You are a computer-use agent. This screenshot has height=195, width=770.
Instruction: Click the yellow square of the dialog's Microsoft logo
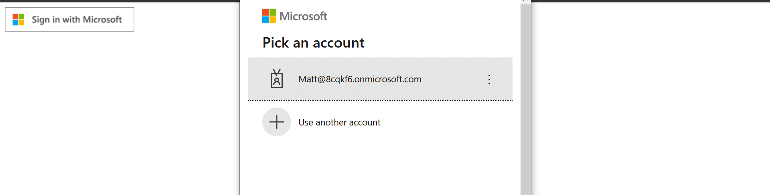pos(273,20)
